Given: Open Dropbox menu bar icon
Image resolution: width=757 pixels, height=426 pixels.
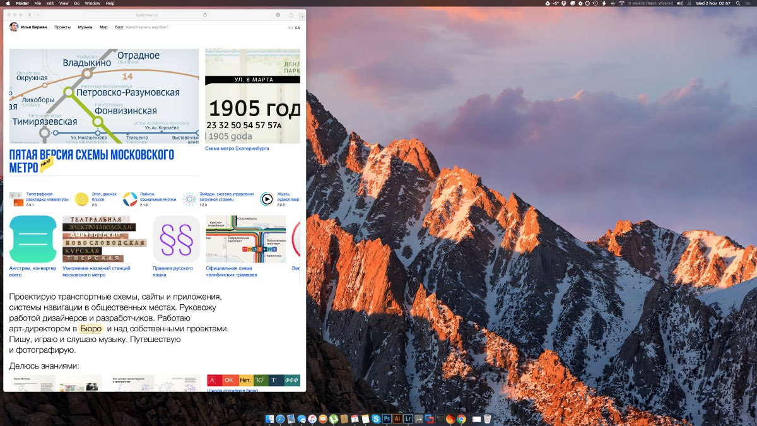Looking at the screenshot, I should 564,3.
